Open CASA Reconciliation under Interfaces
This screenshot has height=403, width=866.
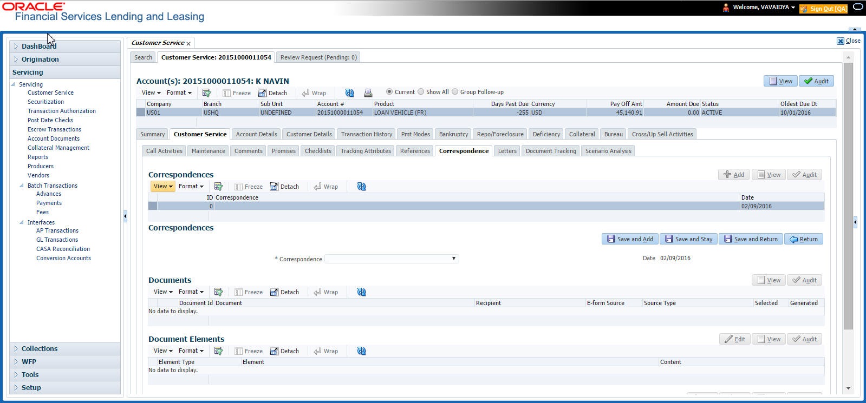(63, 249)
